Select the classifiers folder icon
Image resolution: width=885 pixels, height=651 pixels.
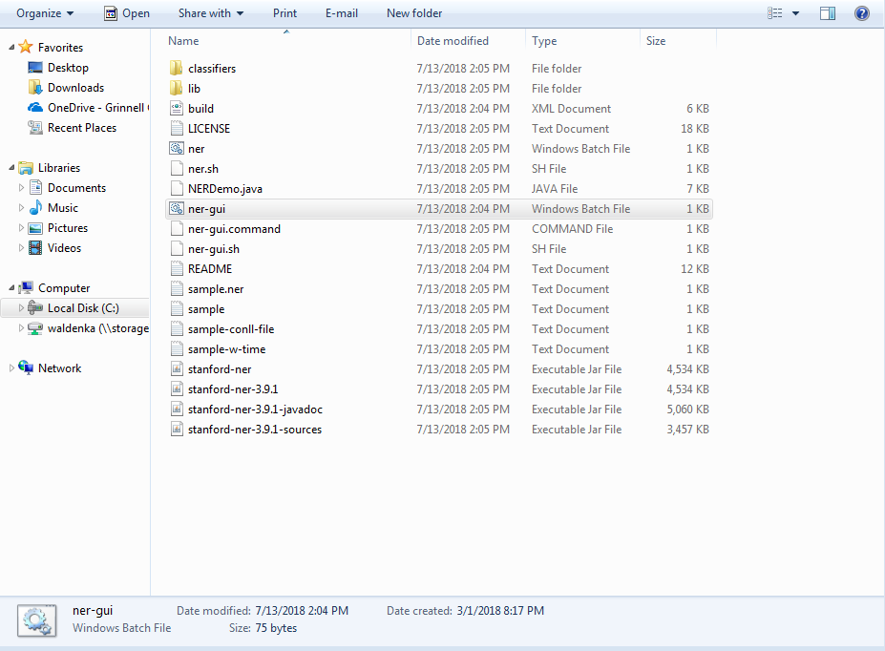(x=176, y=69)
